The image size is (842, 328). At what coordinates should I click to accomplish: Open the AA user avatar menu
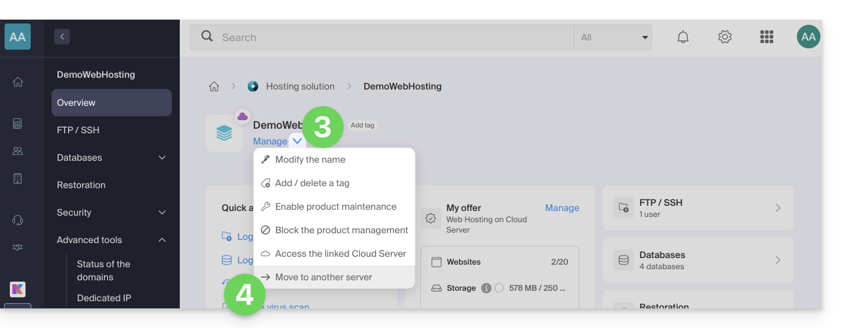(x=808, y=37)
